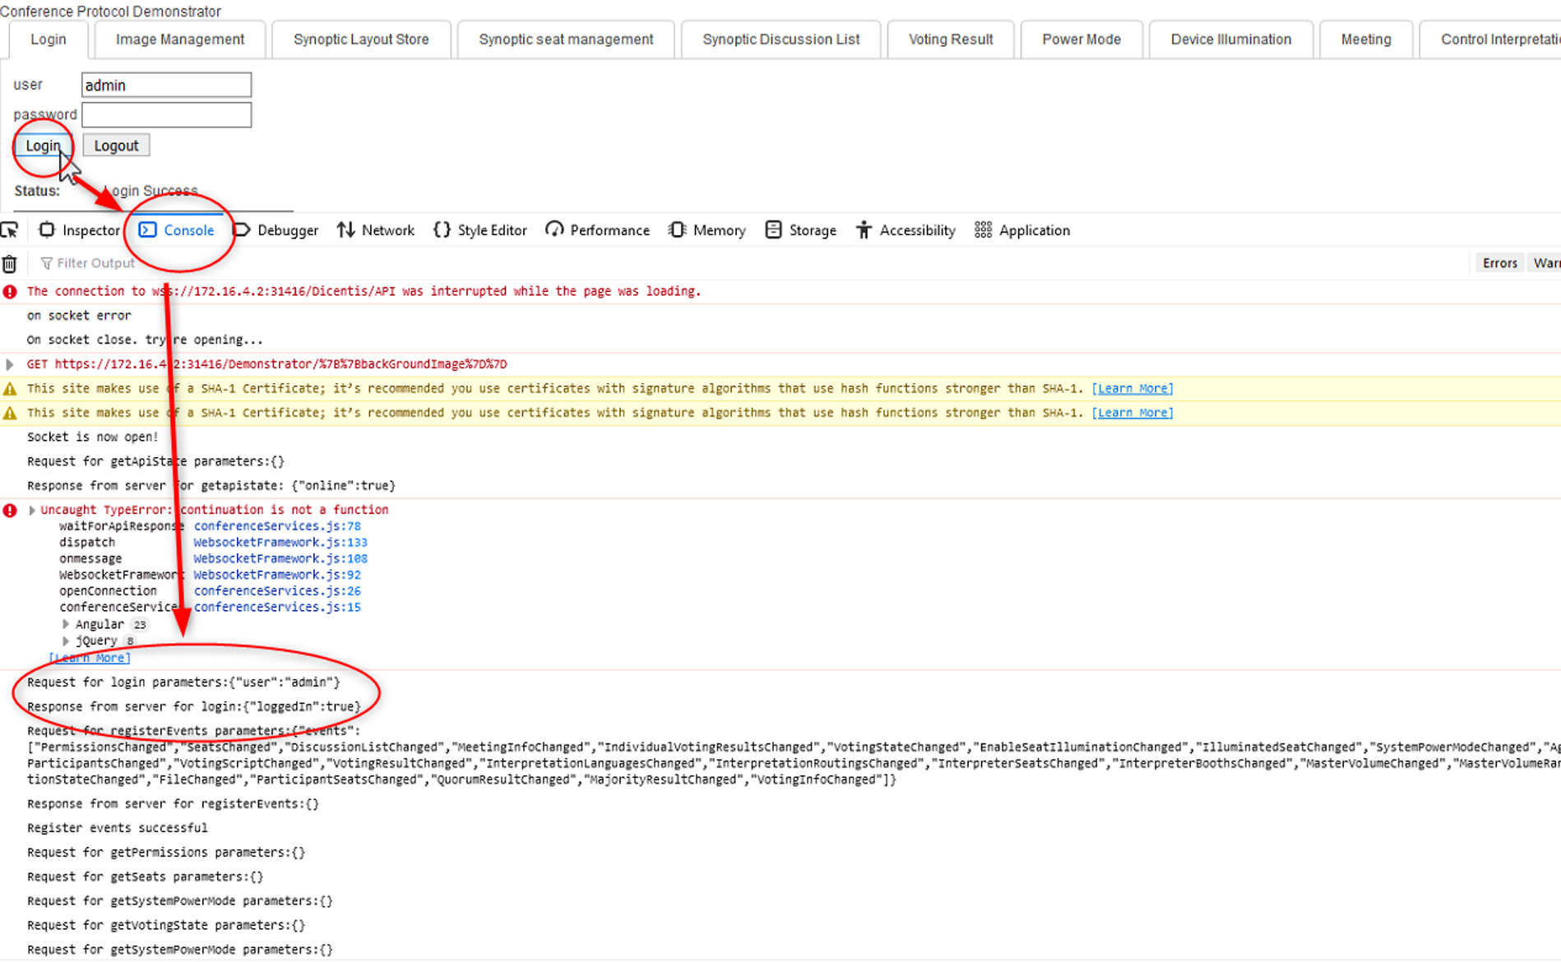Screen dimensions: 1561x962
Task: Open the Synoptic Layout Store tab
Action: tap(361, 39)
